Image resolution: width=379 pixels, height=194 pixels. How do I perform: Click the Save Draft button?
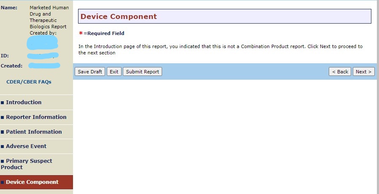[90, 72]
